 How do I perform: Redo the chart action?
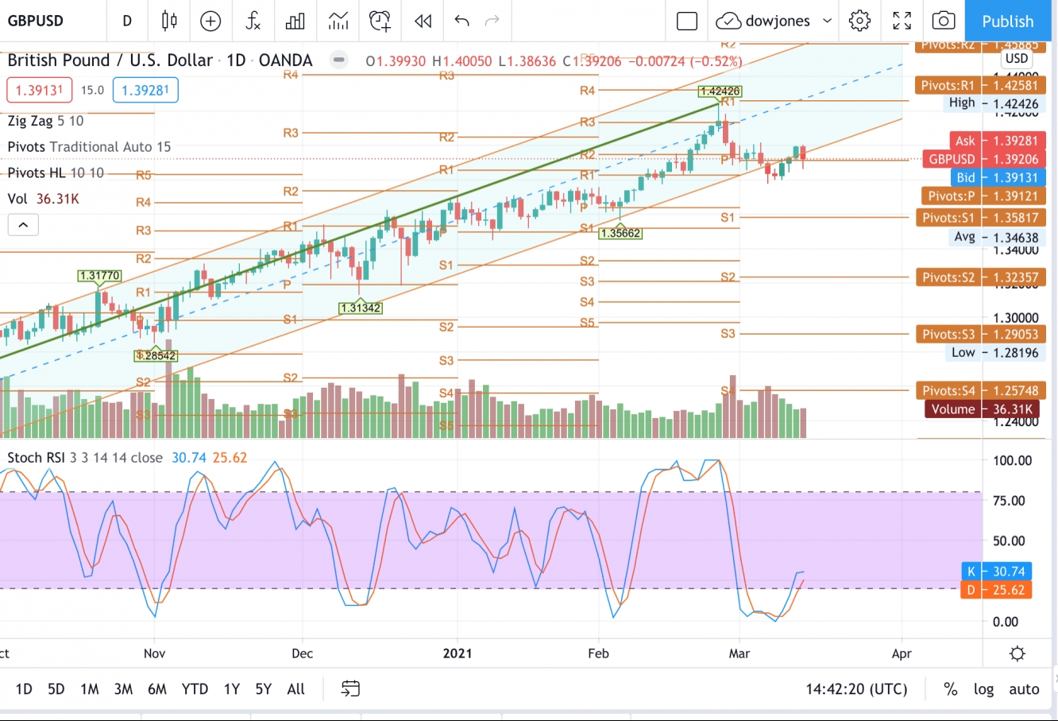coord(492,21)
